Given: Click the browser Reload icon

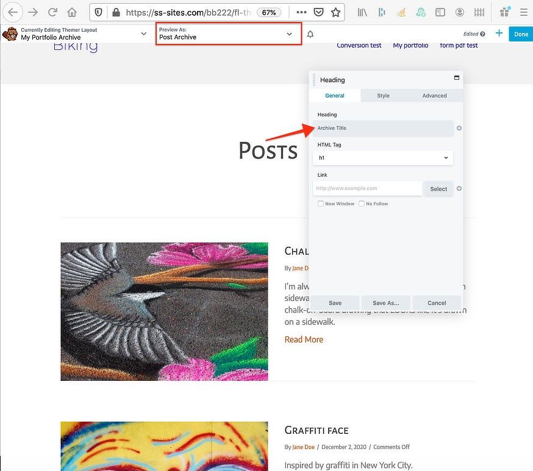Looking at the screenshot, I should (53, 12).
